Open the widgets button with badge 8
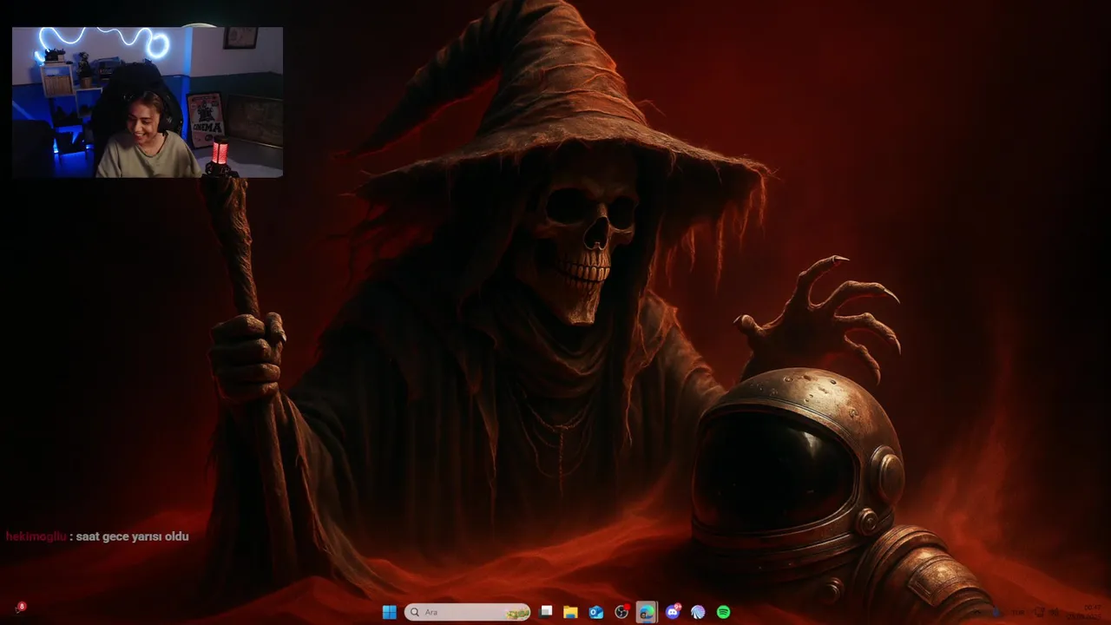Viewport: 1111px width, 625px height. pos(19,609)
